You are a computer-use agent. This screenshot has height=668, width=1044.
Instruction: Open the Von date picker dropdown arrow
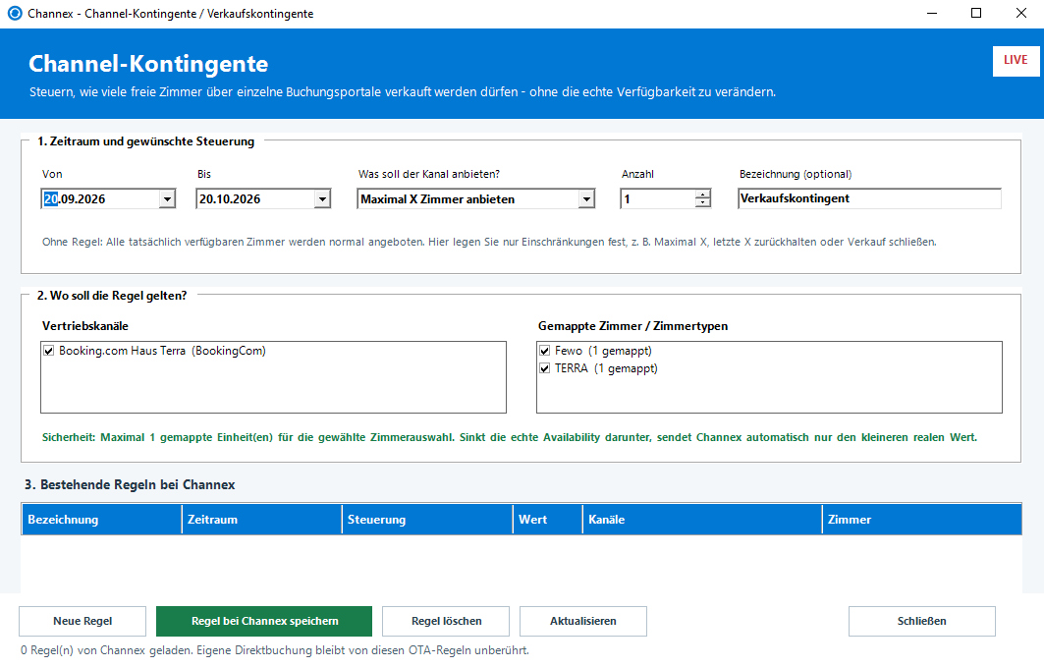click(x=167, y=198)
